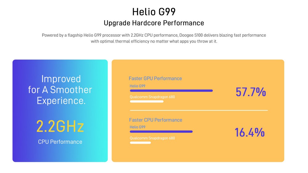Click the Snapdragon 680 label in GPU section
The height and width of the screenshot is (173, 308).
pos(152,97)
